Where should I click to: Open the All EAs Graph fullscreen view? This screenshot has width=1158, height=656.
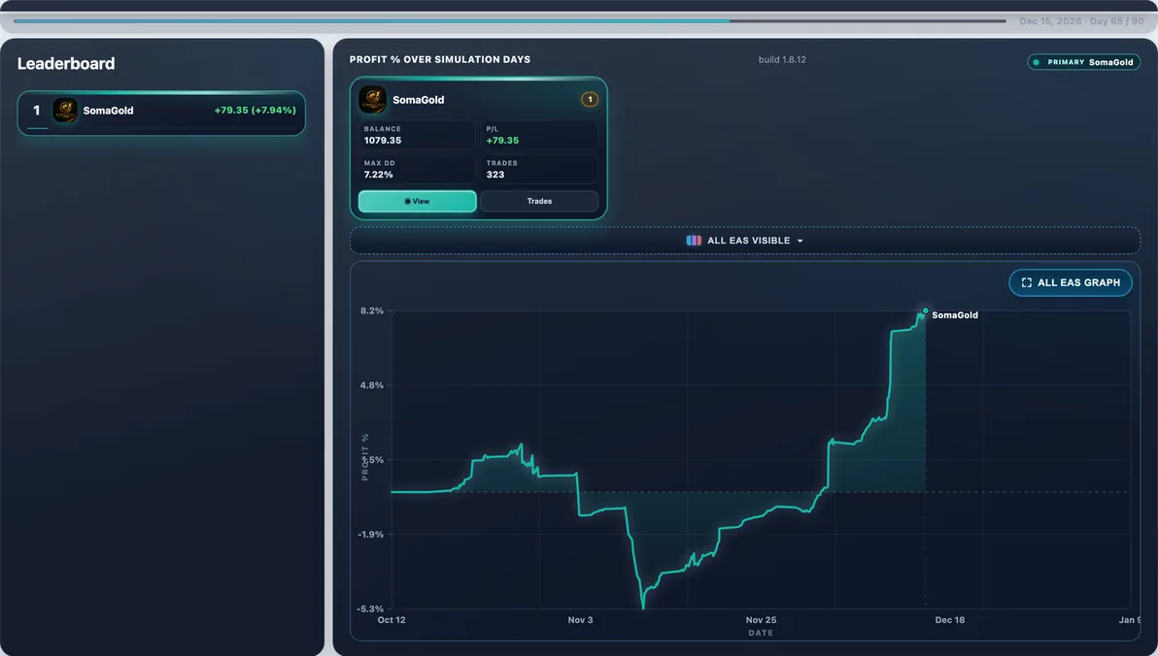pyautogui.click(x=1071, y=282)
